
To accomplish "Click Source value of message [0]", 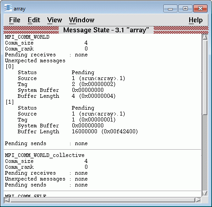I will (98, 78).
